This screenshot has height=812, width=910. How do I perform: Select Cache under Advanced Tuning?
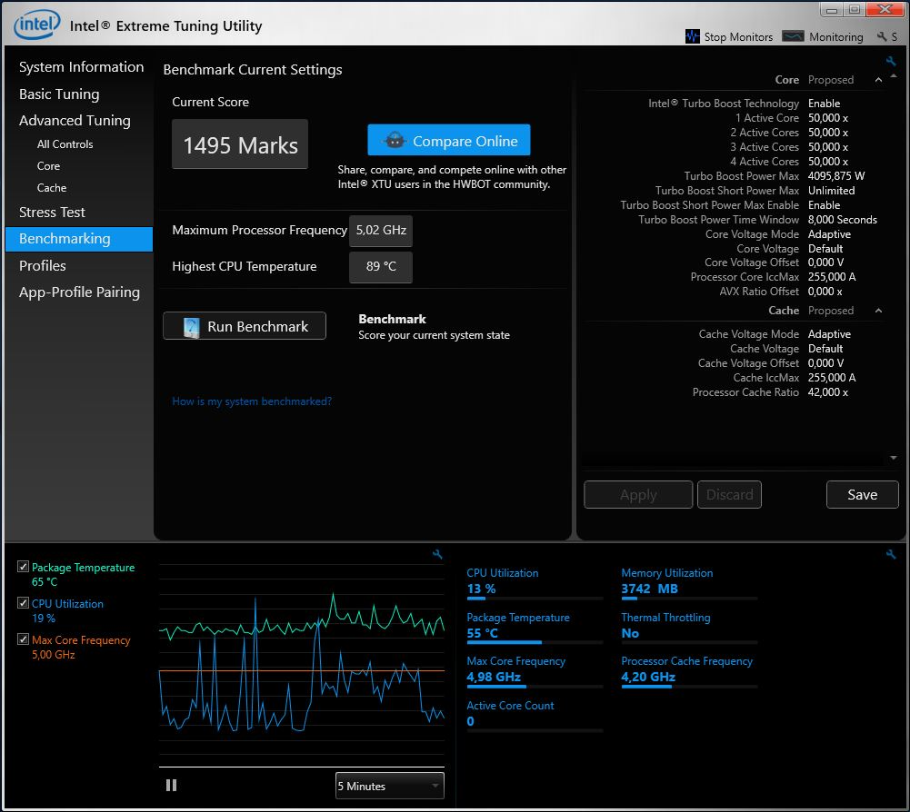coord(52,188)
